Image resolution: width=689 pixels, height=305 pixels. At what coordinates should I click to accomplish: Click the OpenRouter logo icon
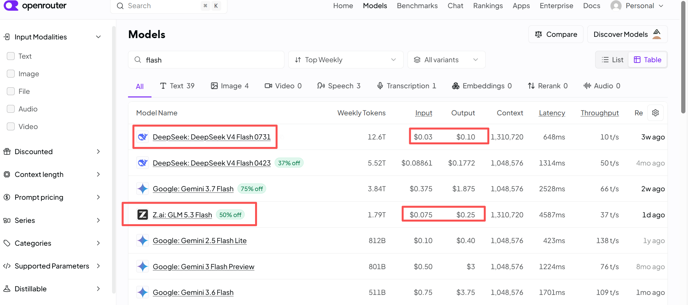11,6
